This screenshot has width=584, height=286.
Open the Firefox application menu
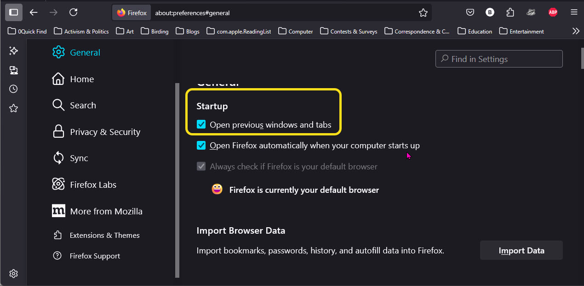click(x=574, y=12)
